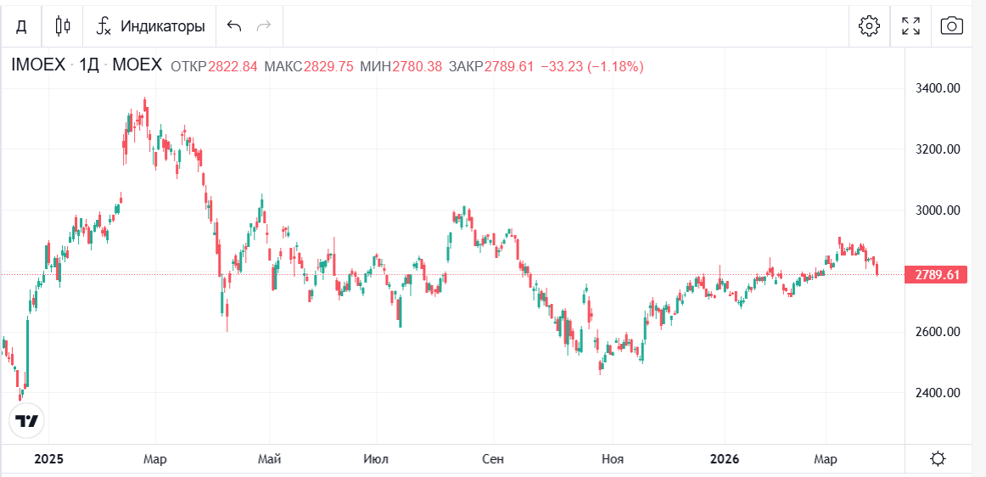The height and width of the screenshot is (477, 986).
Task: Open the Индикаторы indicators list
Action: pyautogui.click(x=162, y=26)
